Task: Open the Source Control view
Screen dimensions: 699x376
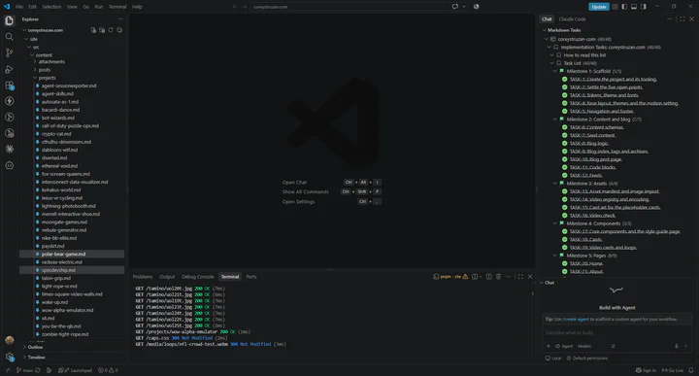Action: click(10, 52)
